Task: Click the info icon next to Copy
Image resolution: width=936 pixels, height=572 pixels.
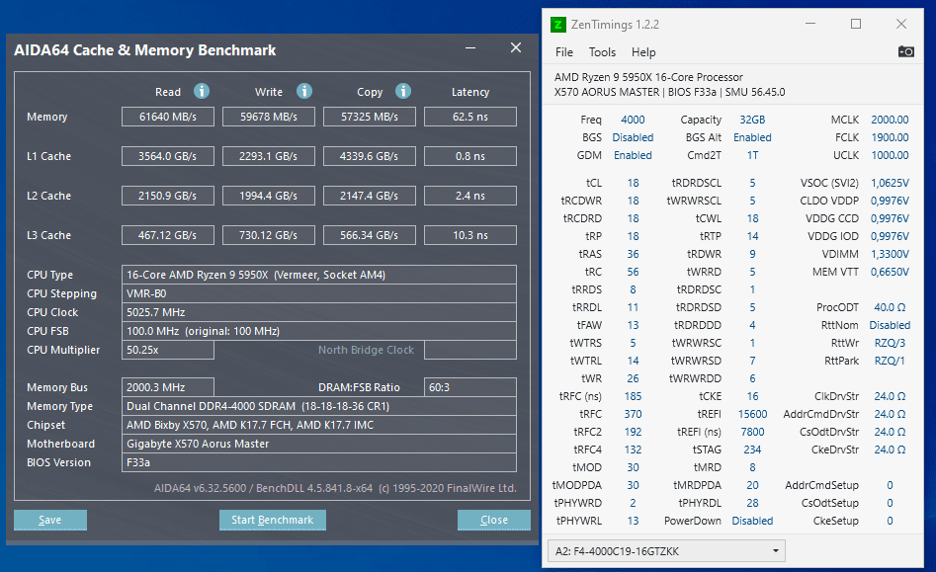Action: (403, 91)
